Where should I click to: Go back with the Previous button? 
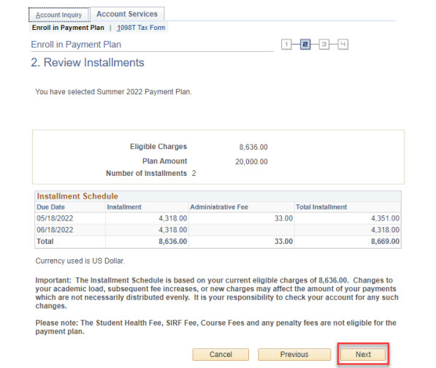(x=294, y=354)
